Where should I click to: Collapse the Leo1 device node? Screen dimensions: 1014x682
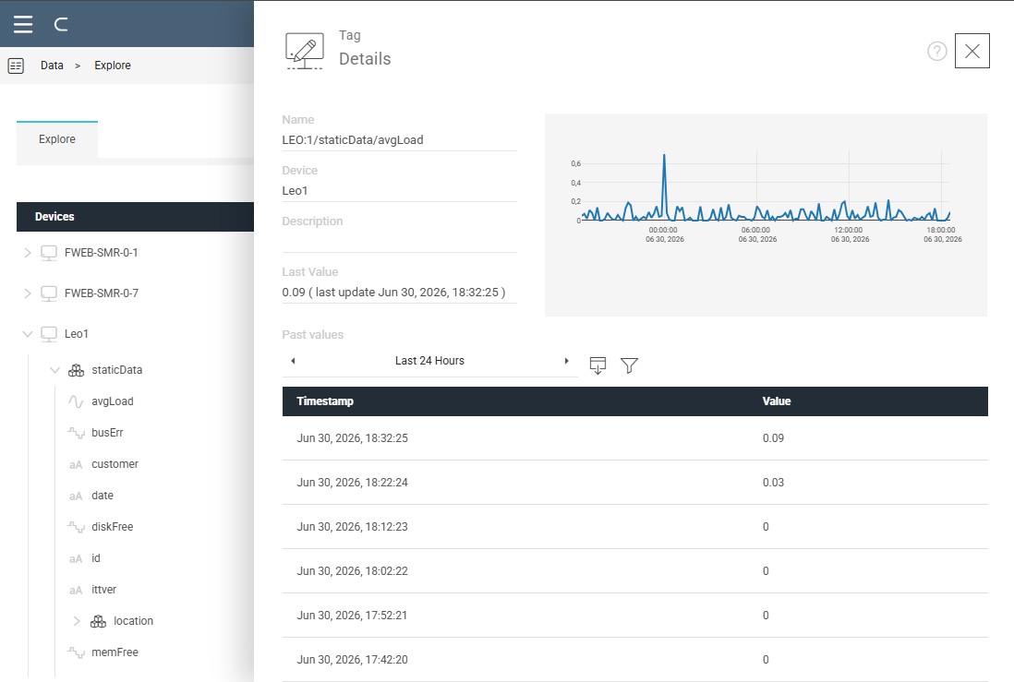coord(27,334)
